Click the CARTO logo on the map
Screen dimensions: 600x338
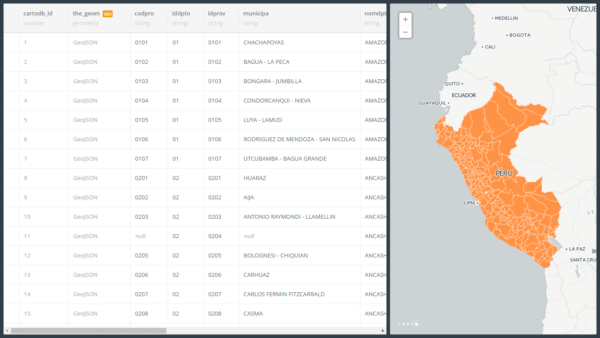pyautogui.click(x=409, y=324)
